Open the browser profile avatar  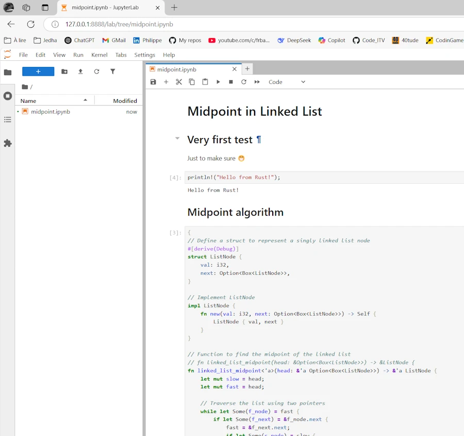point(9,7)
